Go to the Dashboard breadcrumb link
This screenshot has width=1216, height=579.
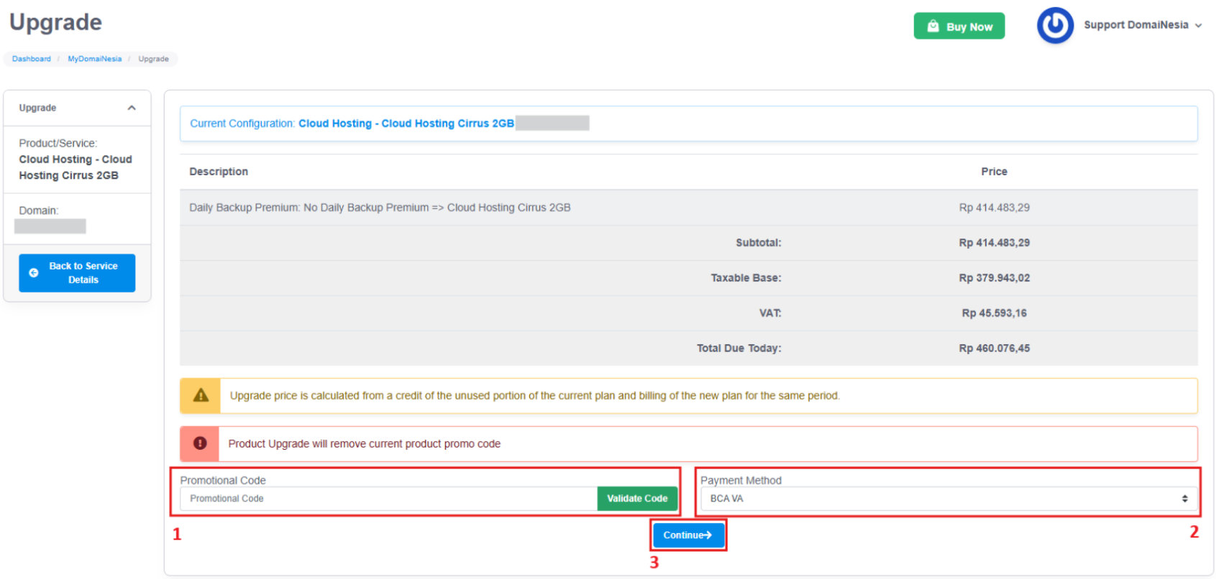click(x=32, y=59)
